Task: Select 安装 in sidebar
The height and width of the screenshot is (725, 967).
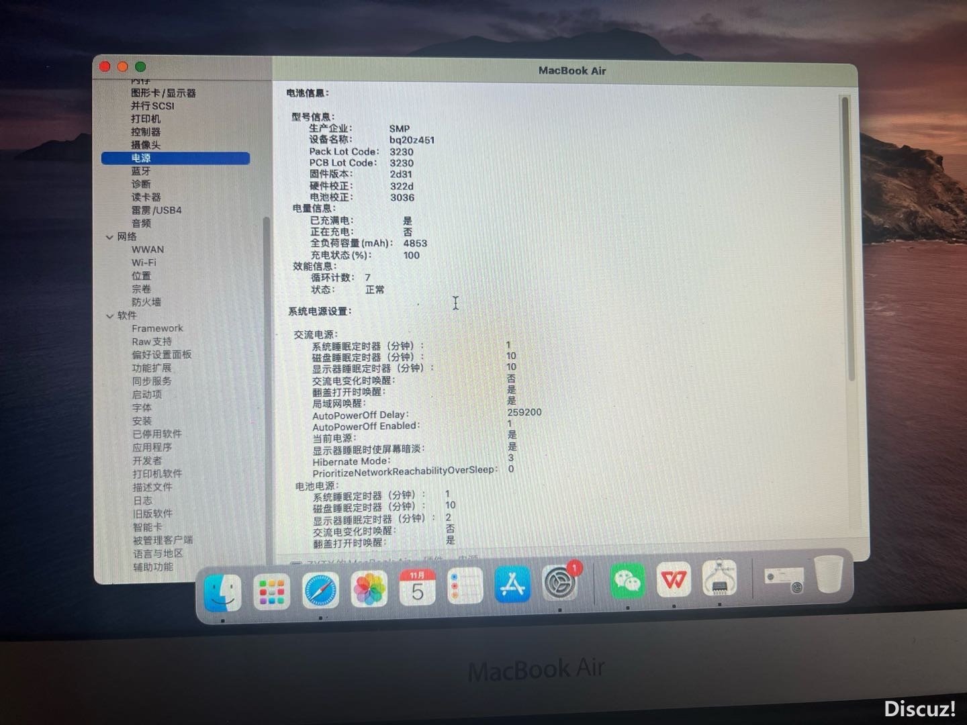Action: pyautogui.click(x=142, y=421)
